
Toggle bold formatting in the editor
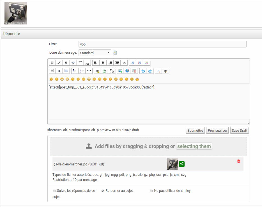(x=52, y=63)
